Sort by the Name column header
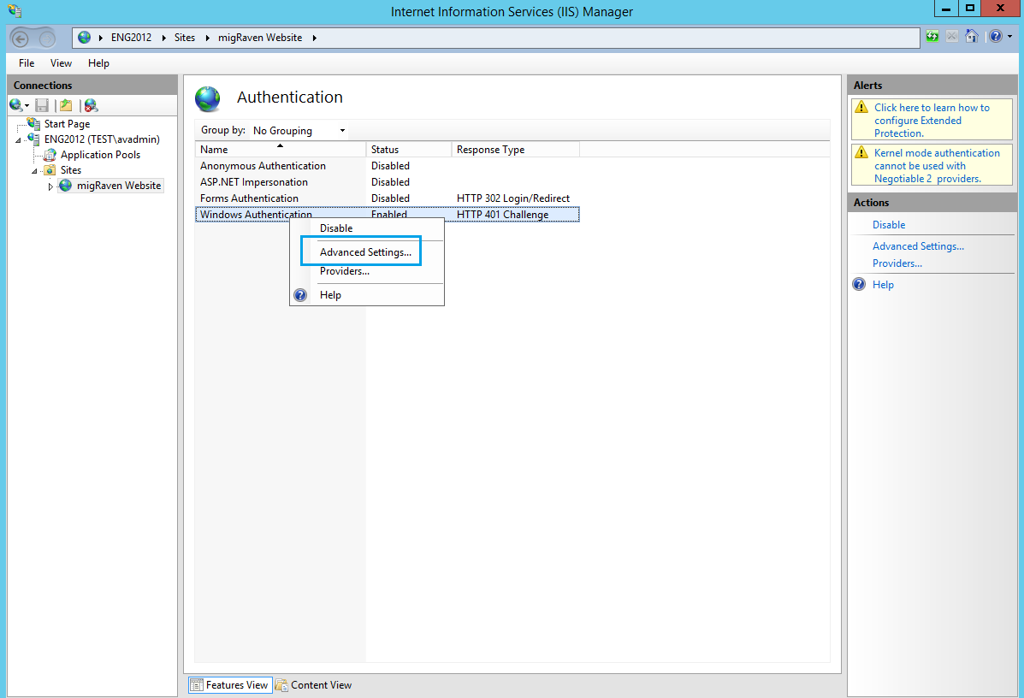 [x=281, y=150]
